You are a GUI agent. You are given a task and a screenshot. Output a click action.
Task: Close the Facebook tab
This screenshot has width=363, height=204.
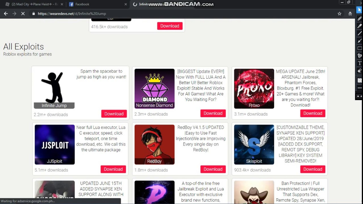126,4
